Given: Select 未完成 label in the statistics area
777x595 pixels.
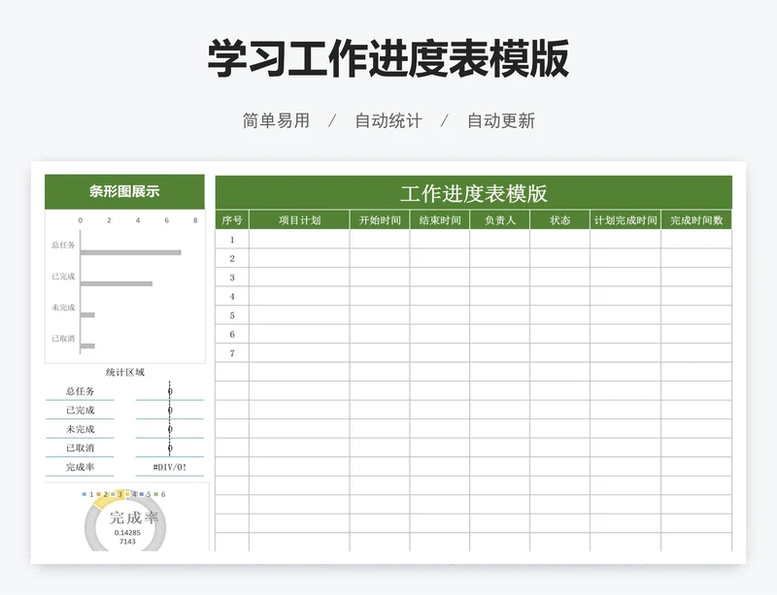Looking at the screenshot, I should (x=80, y=429).
